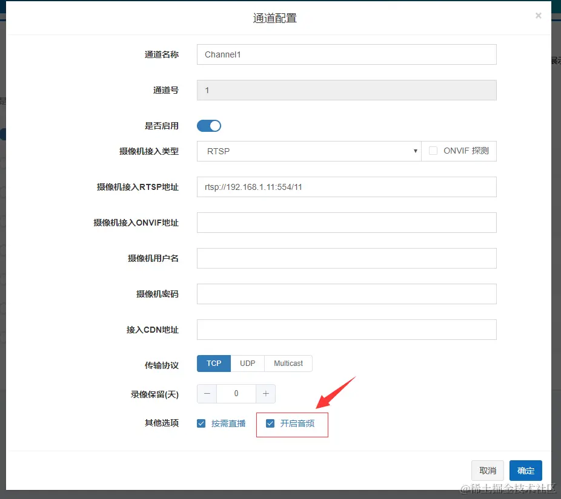
Task: Click the 摄像机接入ONVIF地址 input field
Action: pos(347,222)
